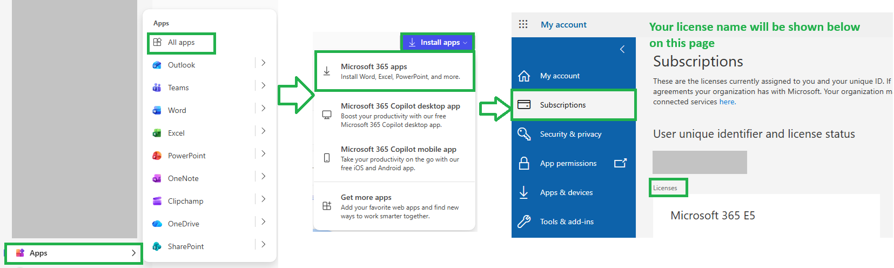The width and height of the screenshot is (894, 268).
Task: Open the OneDrive cloud icon
Action: coord(157,224)
